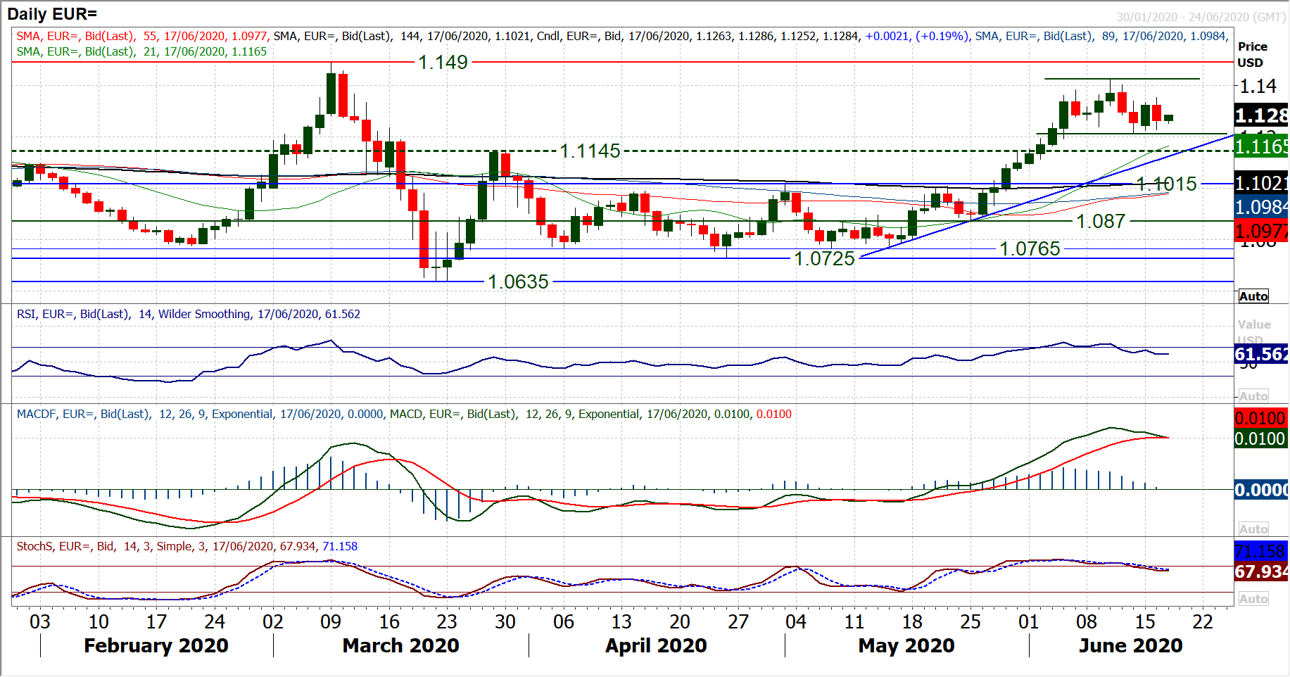Click the blue 1.0984 SMA price tag
The image size is (1290, 677).
[1261, 207]
